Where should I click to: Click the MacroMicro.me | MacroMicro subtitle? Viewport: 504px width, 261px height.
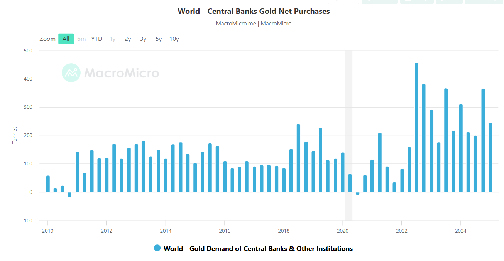[x=254, y=24]
